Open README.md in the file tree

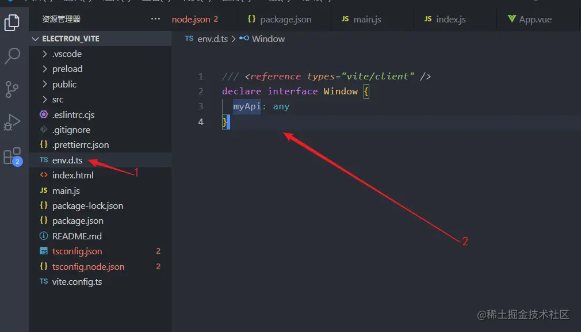coord(100,236)
